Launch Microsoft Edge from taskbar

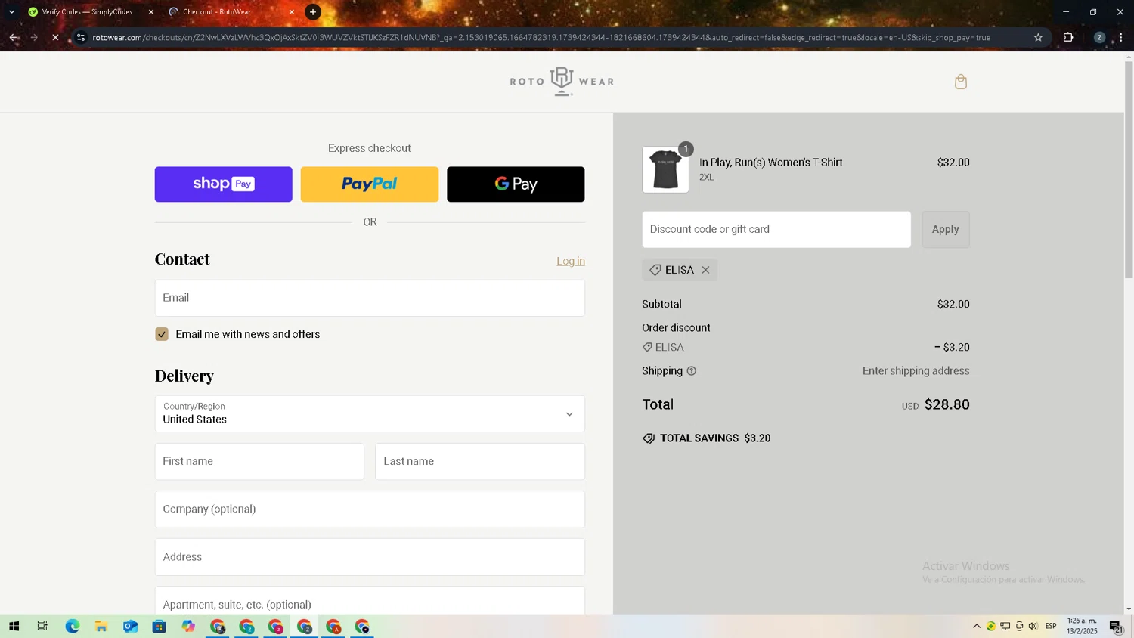click(72, 627)
